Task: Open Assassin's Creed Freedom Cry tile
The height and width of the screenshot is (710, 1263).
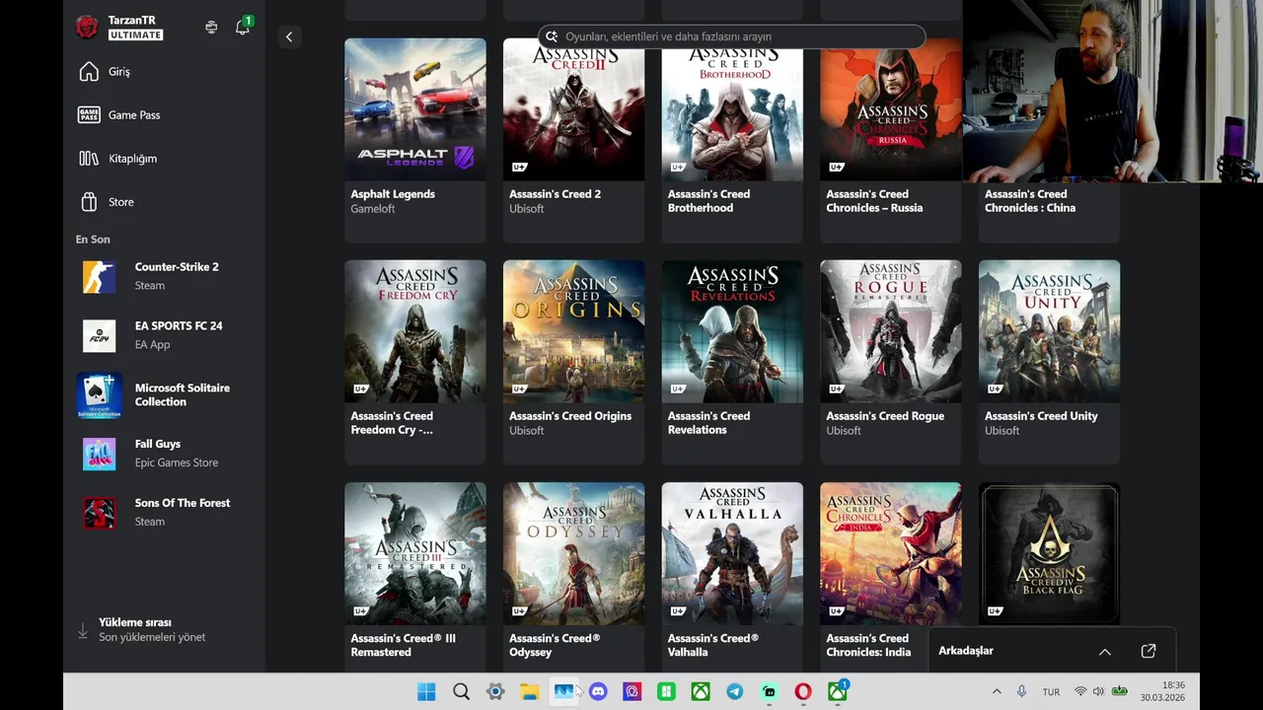Action: tap(415, 362)
